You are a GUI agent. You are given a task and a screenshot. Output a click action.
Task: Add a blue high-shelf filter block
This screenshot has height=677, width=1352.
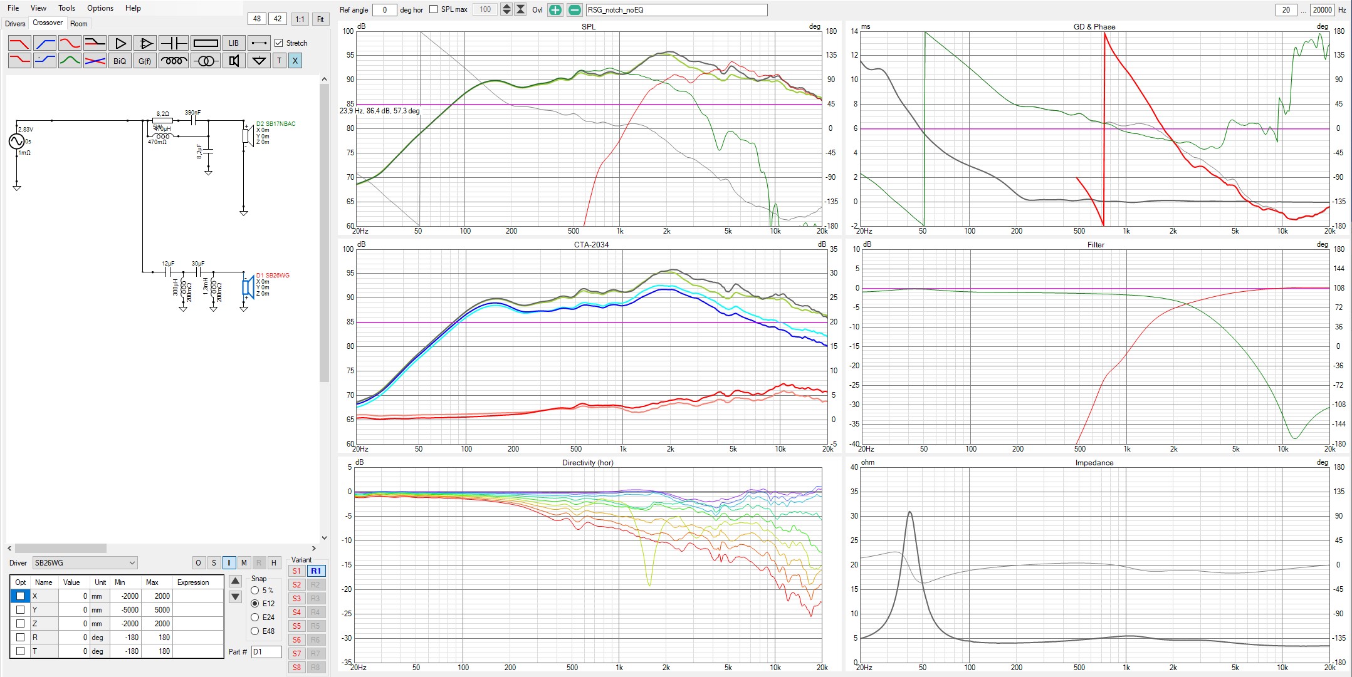(x=45, y=61)
